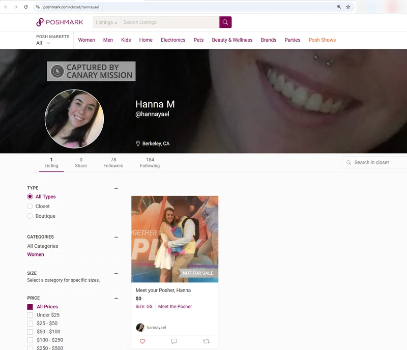407x350 pixels.
Task: Click the hannayael username under listing
Action: (156, 328)
